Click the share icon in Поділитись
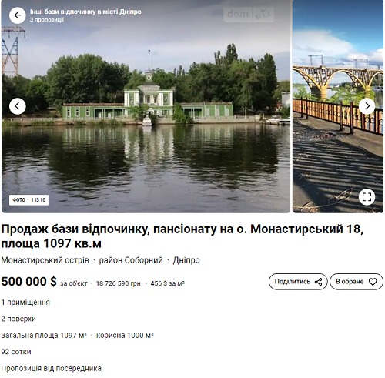Screen dimensions: 385x378 coord(318,282)
